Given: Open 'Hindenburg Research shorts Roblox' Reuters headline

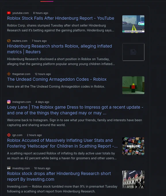Looking at the screenshot, I should (60, 49).
